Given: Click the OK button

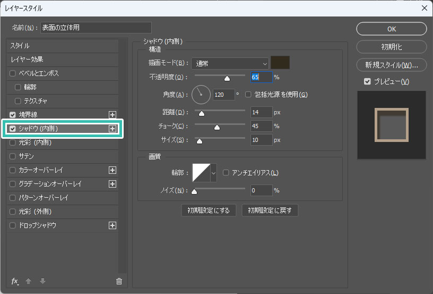Looking at the screenshot, I should (391, 29).
